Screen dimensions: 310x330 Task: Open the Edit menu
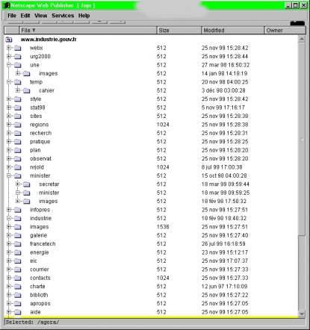click(25, 16)
